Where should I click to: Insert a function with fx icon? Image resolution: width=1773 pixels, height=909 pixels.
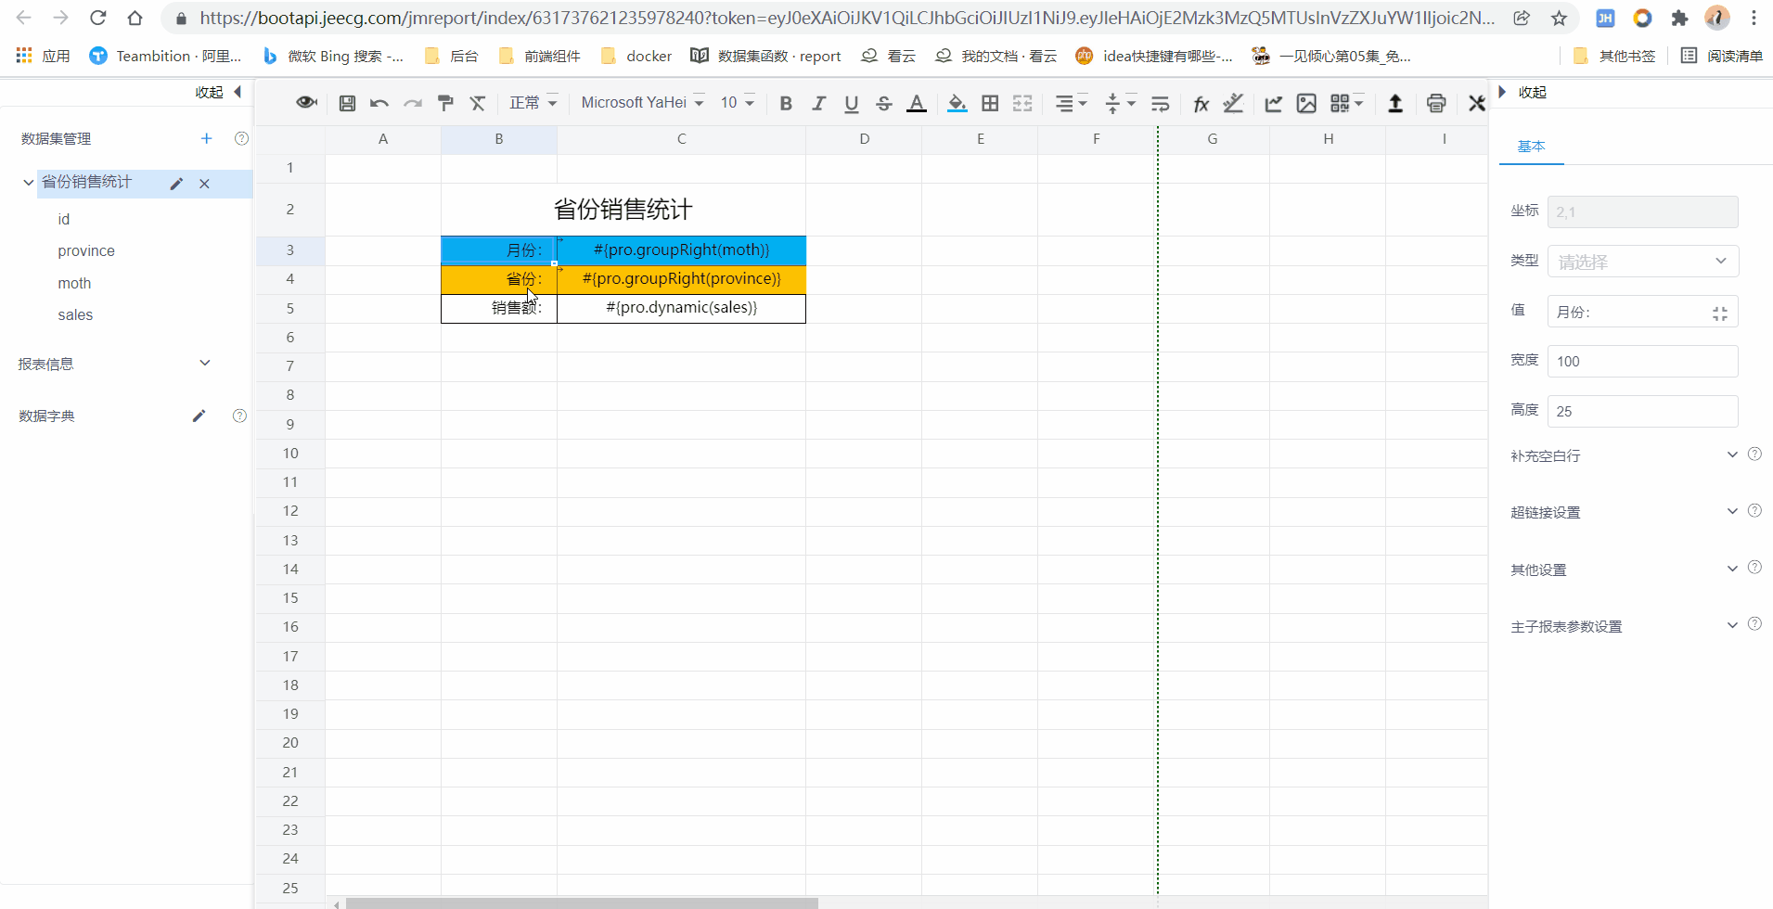(x=1201, y=103)
